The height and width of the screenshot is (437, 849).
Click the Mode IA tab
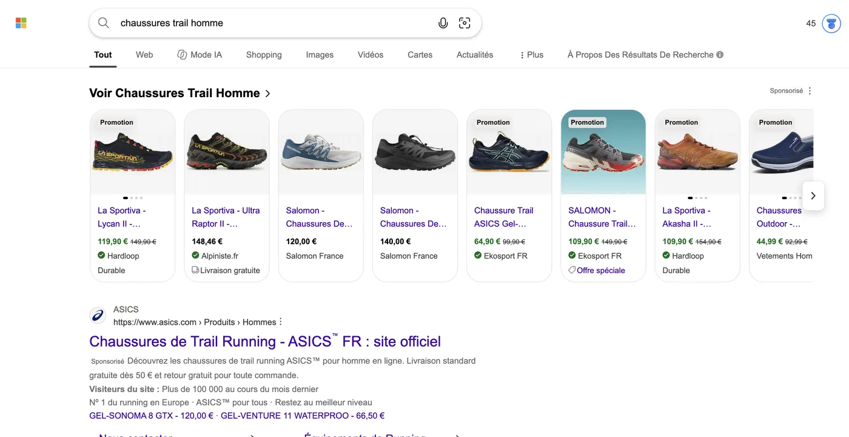pos(200,55)
